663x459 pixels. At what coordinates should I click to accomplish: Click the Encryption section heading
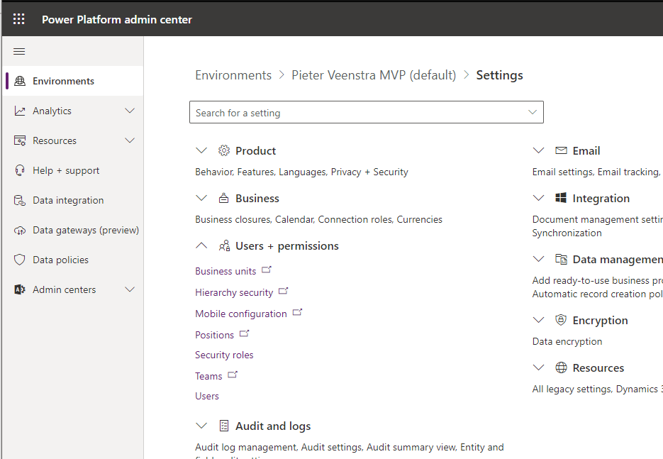600,320
